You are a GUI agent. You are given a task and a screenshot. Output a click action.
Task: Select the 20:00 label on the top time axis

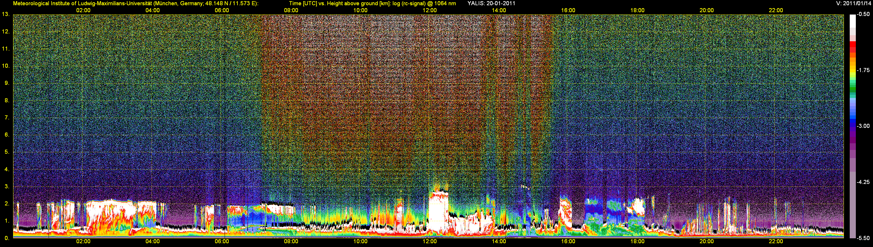[x=707, y=10]
